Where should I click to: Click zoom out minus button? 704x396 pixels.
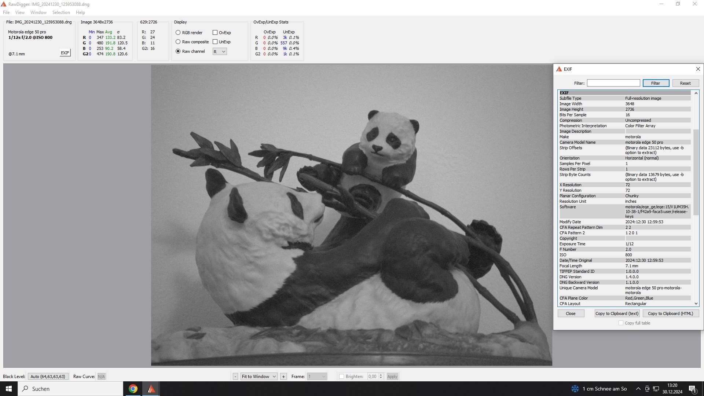(x=235, y=377)
